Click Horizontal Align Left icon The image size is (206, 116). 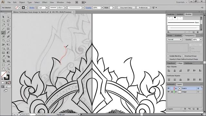(169, 71)
